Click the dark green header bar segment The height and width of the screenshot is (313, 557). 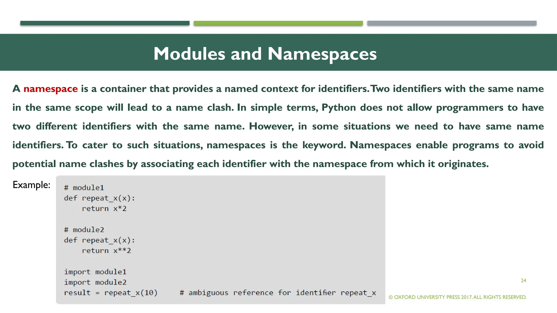[x=105, y=23]
